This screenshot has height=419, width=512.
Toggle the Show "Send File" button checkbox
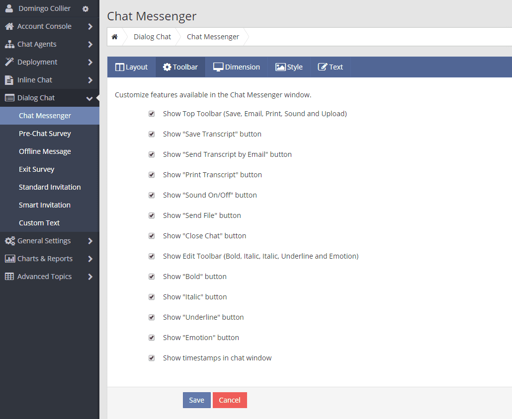[x=152, y=215]
